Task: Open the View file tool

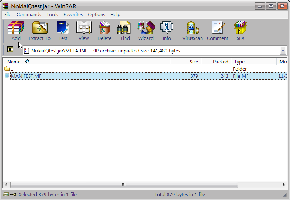Action: 83,31
